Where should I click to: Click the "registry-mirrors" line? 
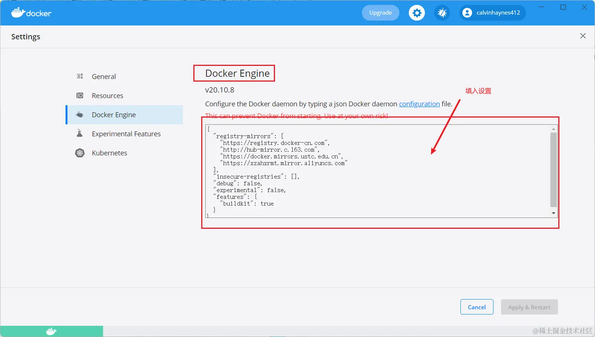pos(248,136)
